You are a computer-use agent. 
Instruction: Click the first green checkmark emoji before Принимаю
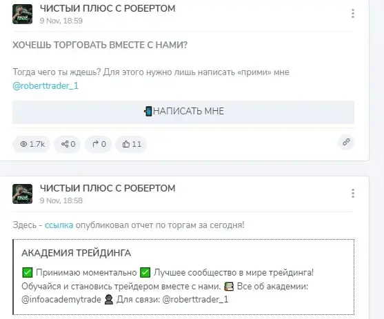coord(27,272)
